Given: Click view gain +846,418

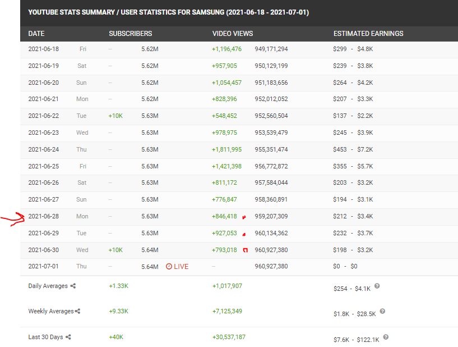Looking at the screenshot, I should (224, 216).
